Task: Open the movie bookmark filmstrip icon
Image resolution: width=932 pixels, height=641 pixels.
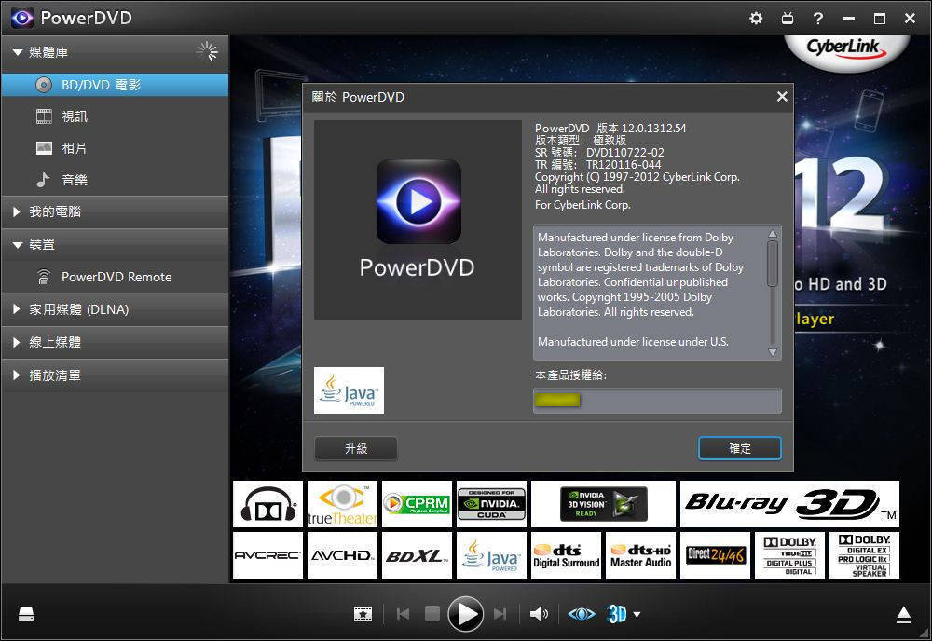Action: (363, 614)
